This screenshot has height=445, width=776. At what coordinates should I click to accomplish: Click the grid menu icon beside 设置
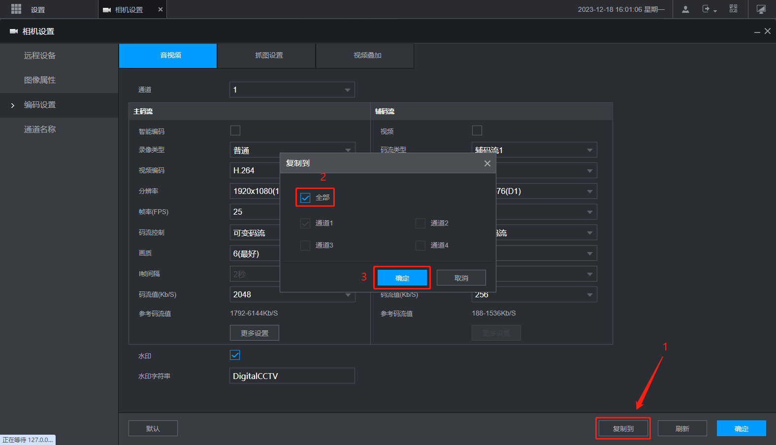16,9
